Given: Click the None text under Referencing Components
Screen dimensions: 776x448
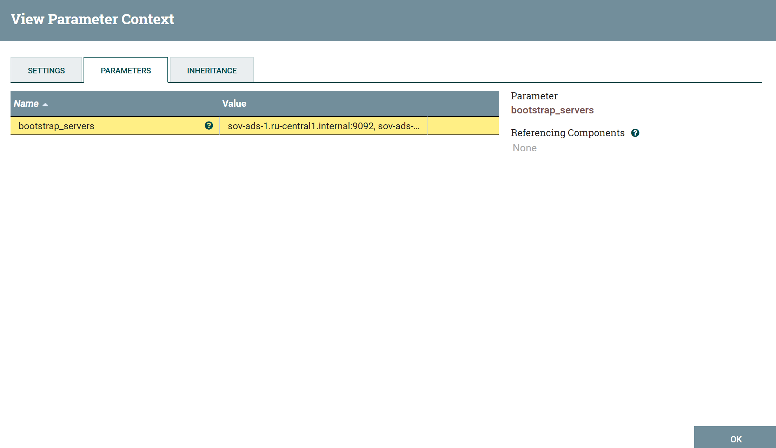Looking at the screenshot, I should click(x=524, y=148).
